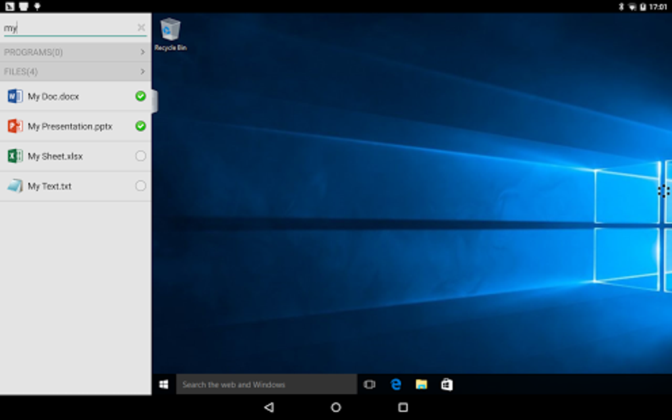Open File Explorer from the taskbar

[421, 384]
